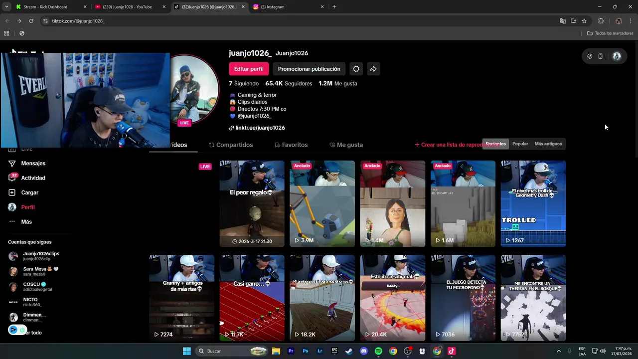Screen dimensions: 638x359
Task: Open Discord from the taskbar
Action: tap(364, 351)
